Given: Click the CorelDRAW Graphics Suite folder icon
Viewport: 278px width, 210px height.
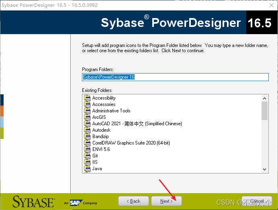Looking at the screenshot, I should [87, 143].
